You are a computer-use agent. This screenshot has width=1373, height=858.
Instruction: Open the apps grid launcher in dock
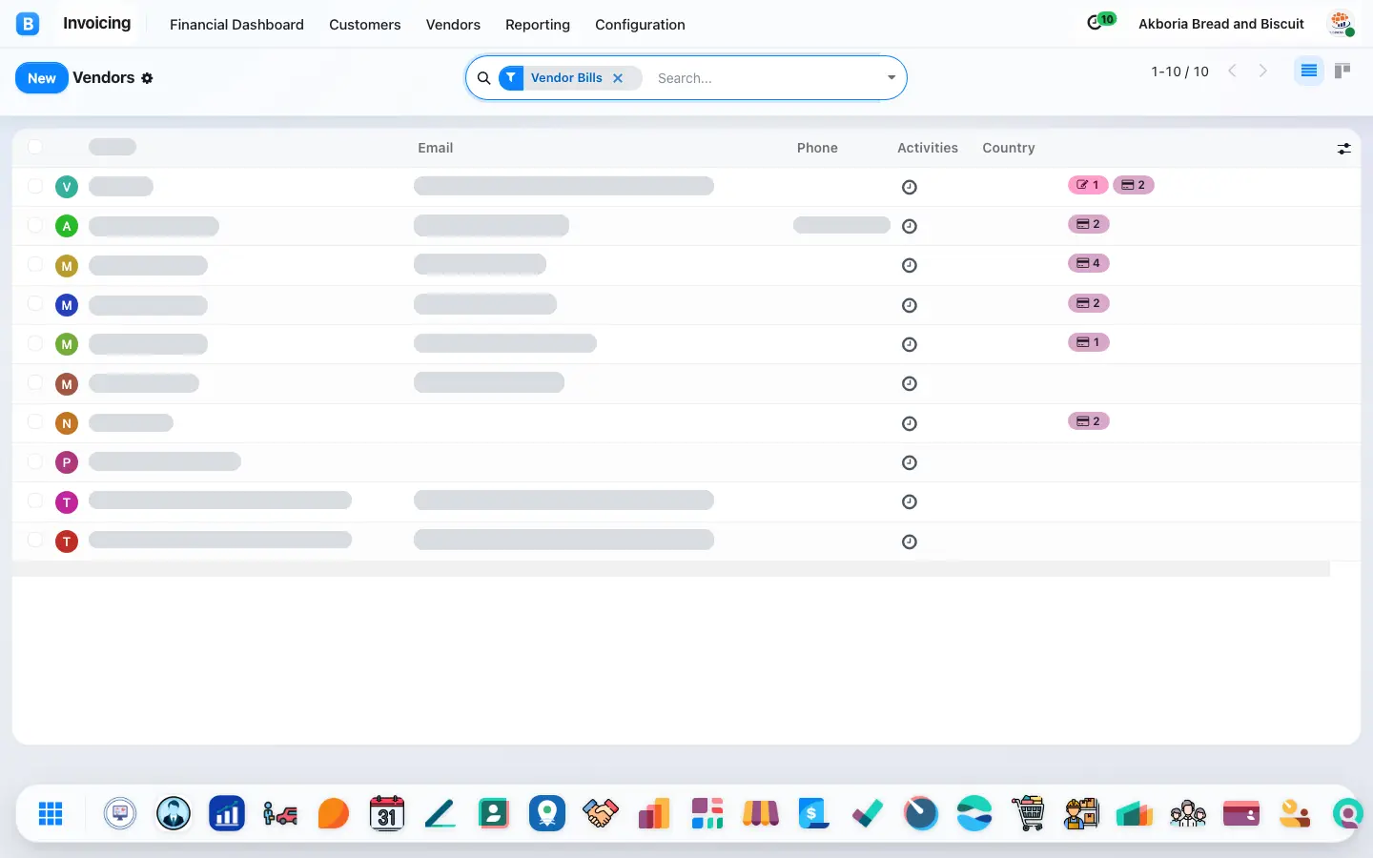[51, 813]
